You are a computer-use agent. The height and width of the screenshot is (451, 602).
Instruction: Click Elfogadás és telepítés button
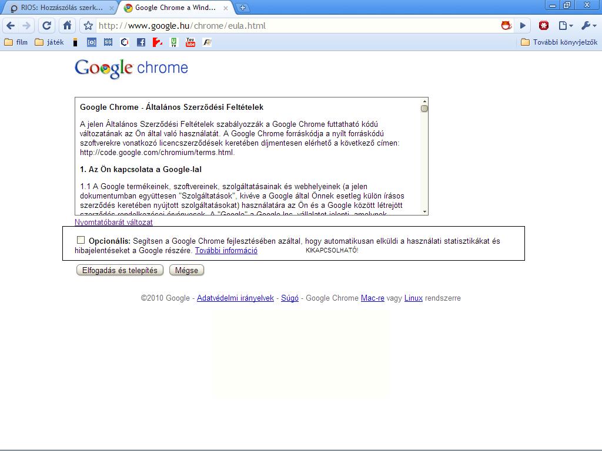(120, 270)
